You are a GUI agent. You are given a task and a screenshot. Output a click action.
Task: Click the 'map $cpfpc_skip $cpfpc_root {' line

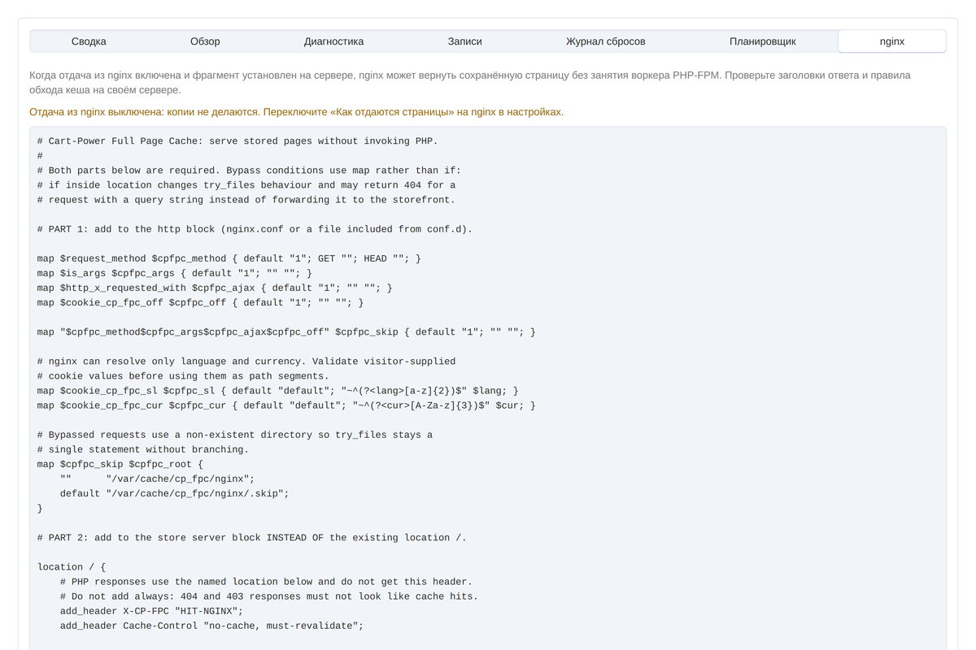pos(120,464)
